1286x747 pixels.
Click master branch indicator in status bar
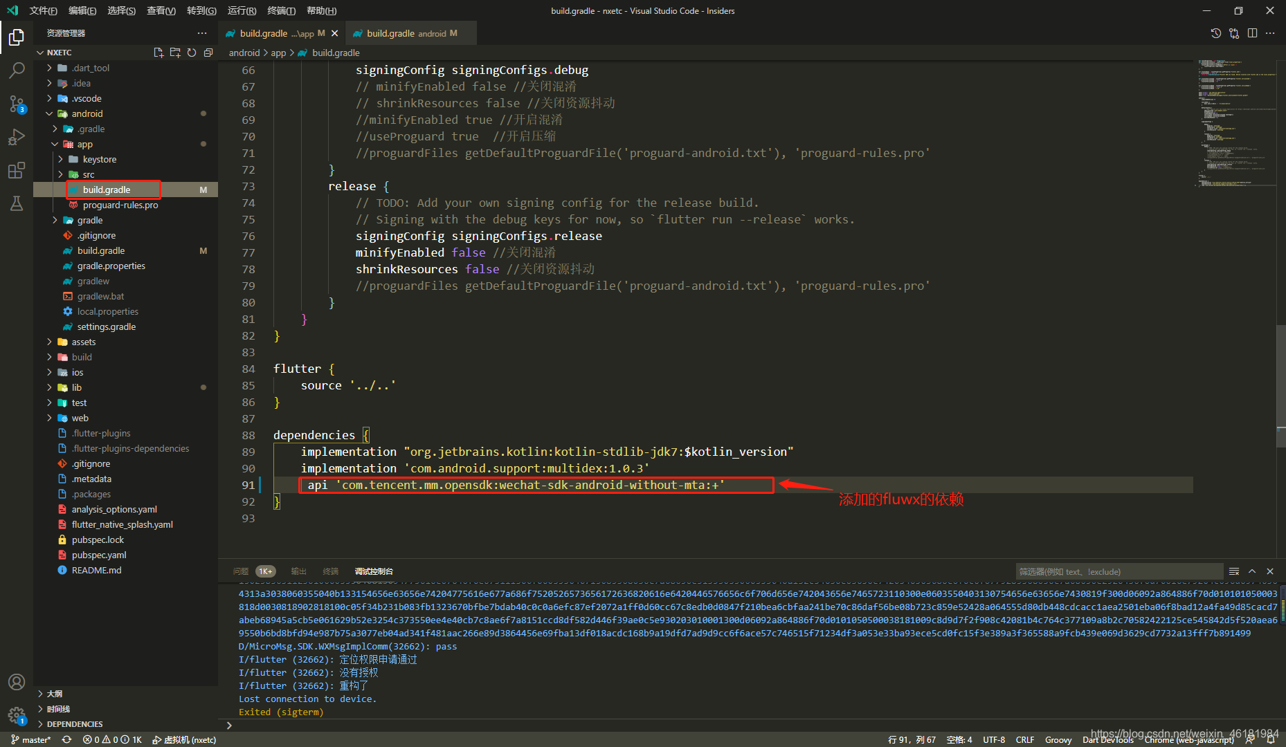coord(31,739)
